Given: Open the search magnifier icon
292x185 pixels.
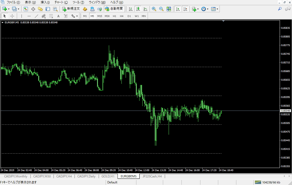Looking at the screenshot, I should (x=280, y=9).
